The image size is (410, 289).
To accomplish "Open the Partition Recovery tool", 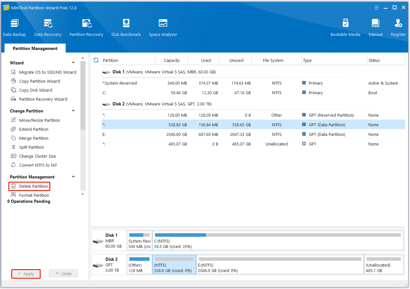I will (x=86, y=28).
